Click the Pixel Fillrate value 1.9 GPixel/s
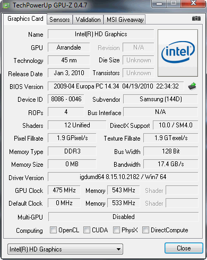 click(x=72, y=138)
